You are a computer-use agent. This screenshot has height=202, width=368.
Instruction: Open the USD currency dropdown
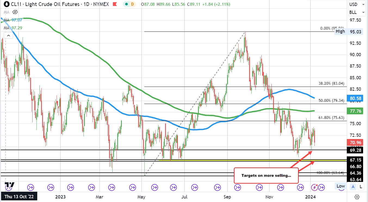tap(356, 4)
